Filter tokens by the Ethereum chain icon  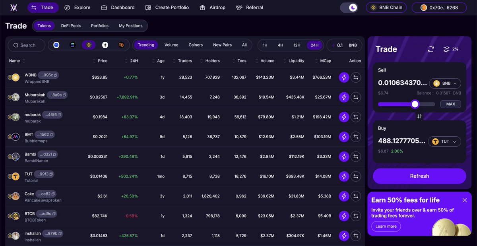(105, 45)
